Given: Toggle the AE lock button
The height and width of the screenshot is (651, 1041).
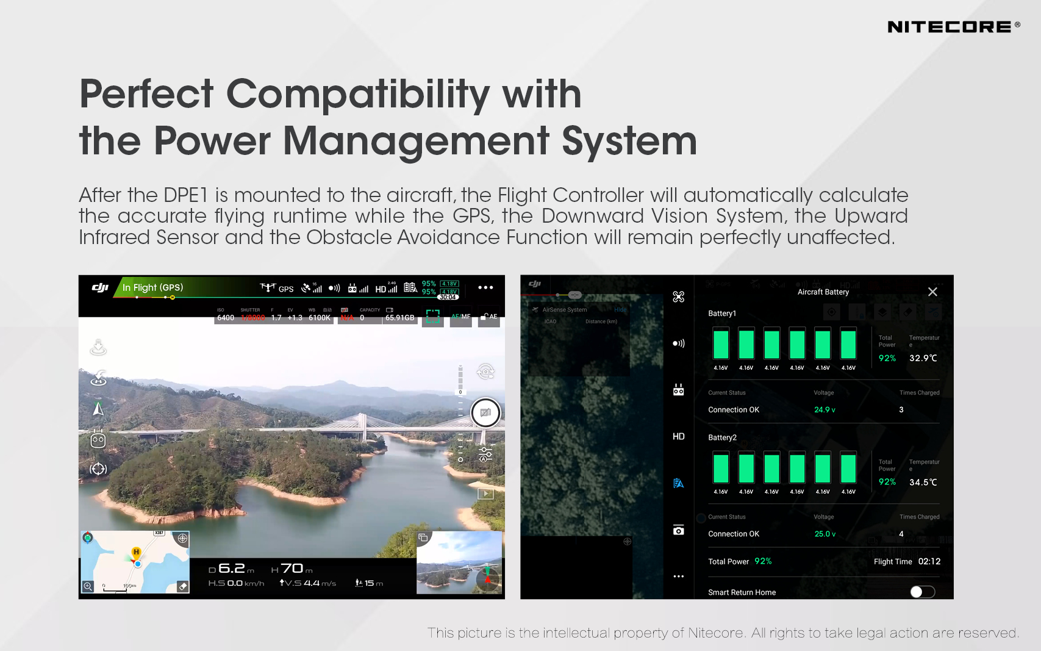Looking at the screenshot, I should point(489,317).
